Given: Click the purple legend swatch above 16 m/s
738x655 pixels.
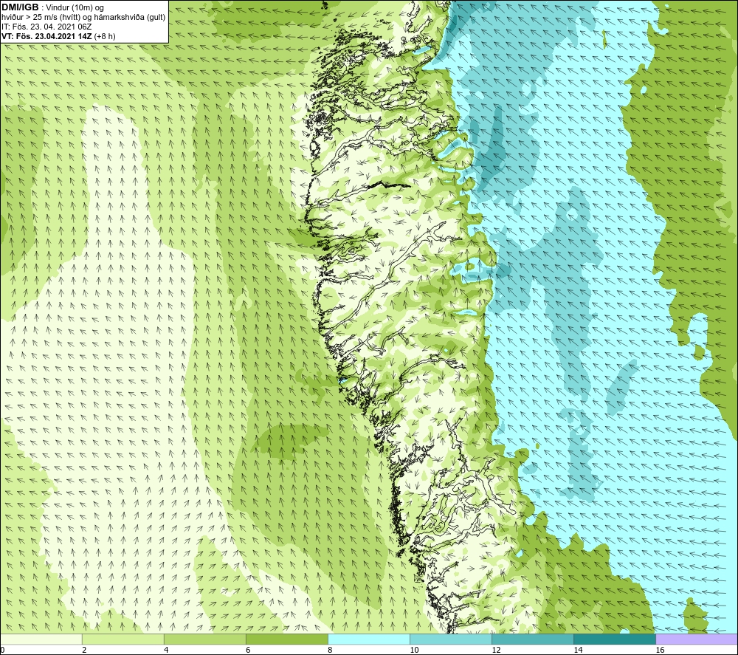Looking at the screenshot, I should click(x=697, y=639).
